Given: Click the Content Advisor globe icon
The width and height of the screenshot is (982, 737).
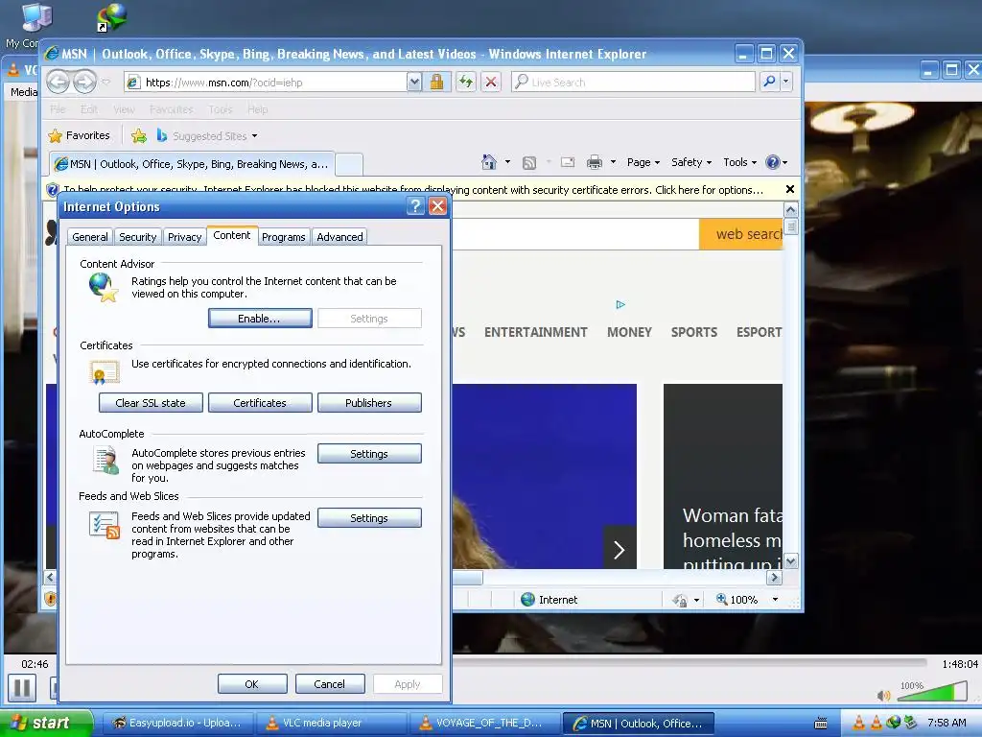Looking at the screenshot, I should tap(104, 288).
